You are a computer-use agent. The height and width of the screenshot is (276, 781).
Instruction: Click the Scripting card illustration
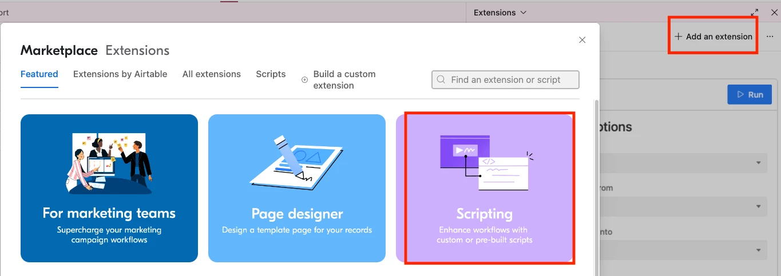coord(486,163)
